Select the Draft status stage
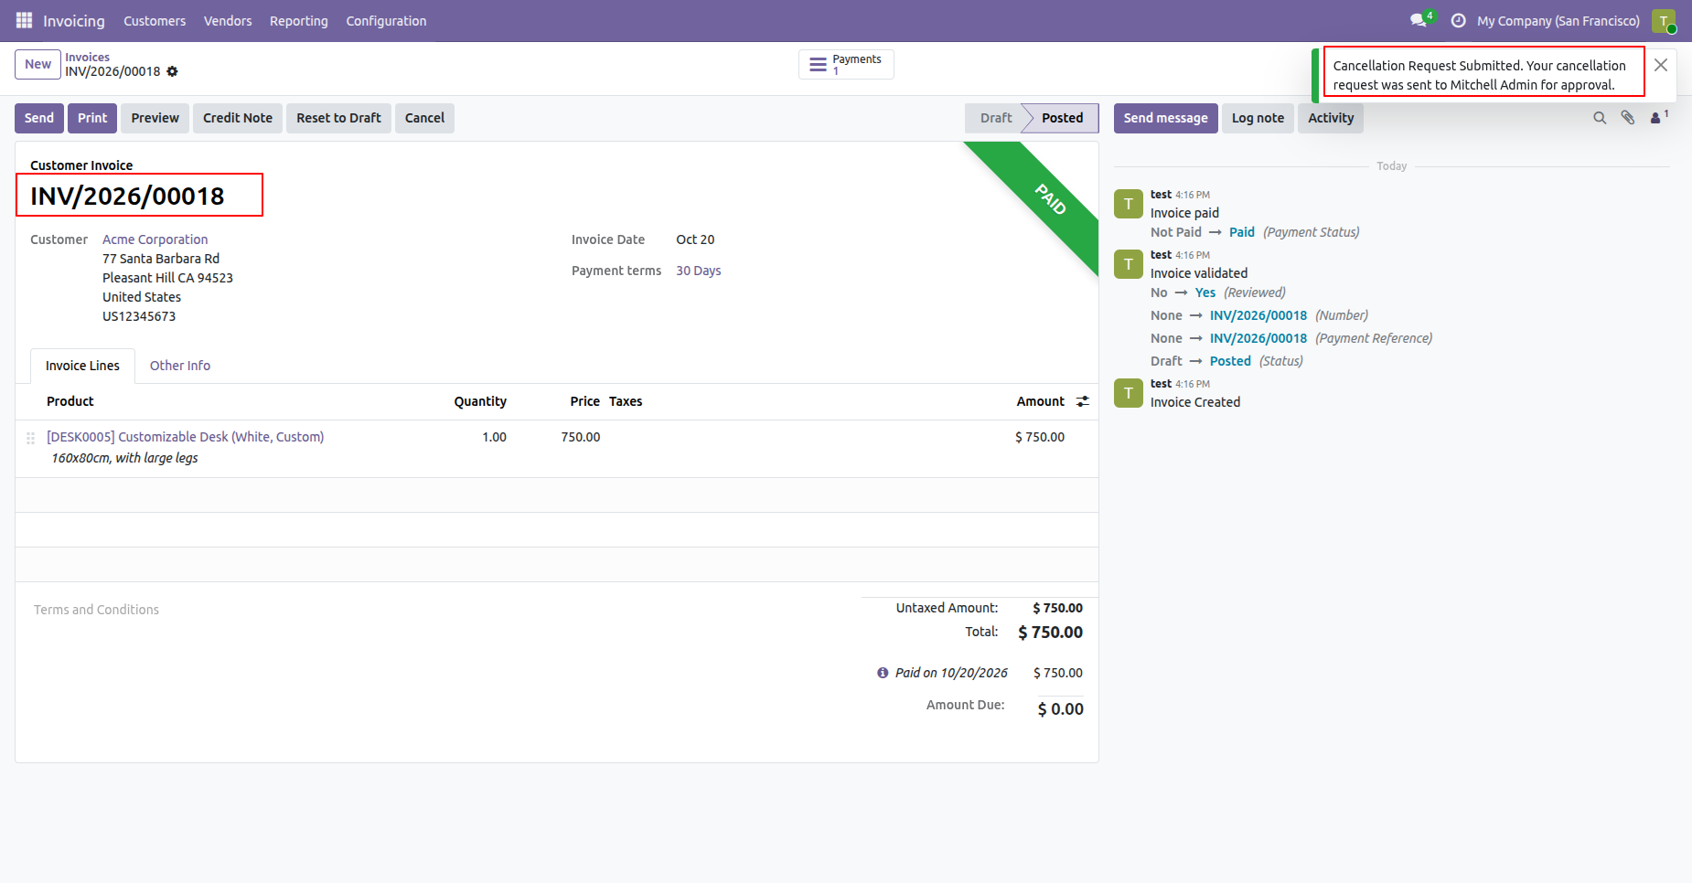1692x883 pixels. pos(995,118)
